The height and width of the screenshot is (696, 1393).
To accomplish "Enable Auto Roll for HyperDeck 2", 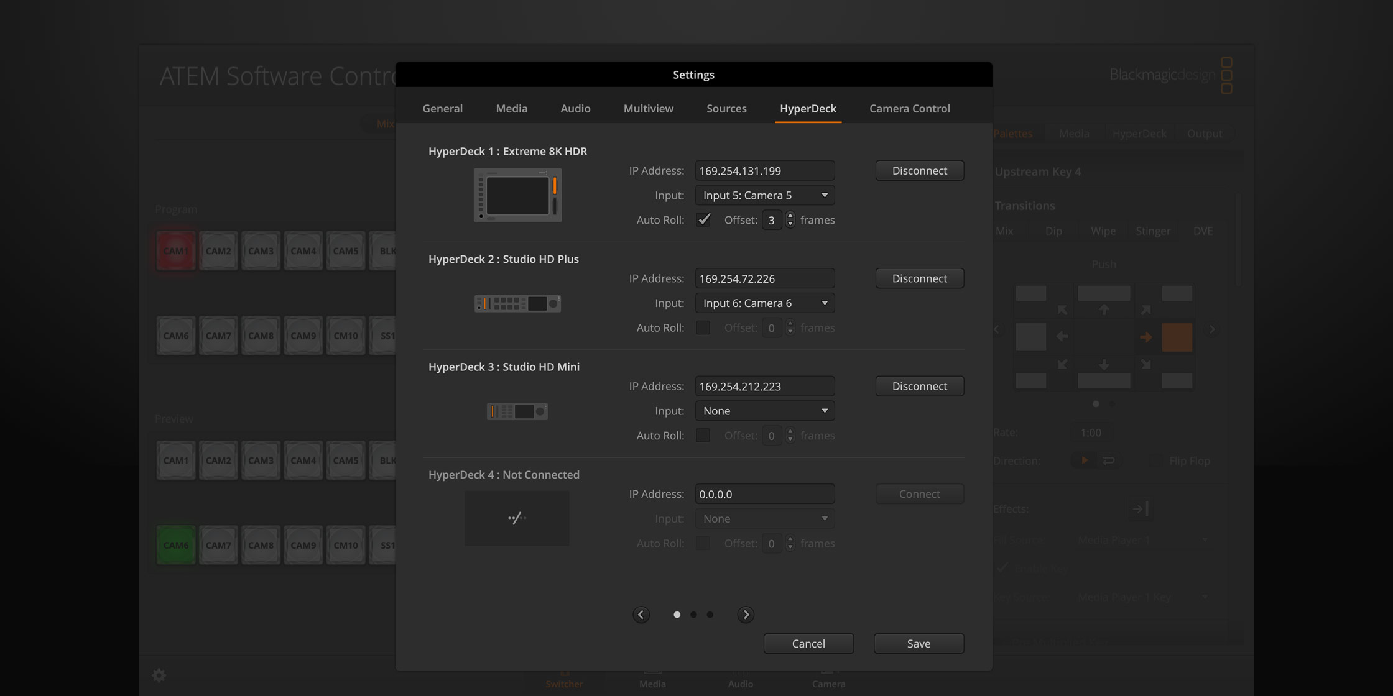I will click(703, 327).
